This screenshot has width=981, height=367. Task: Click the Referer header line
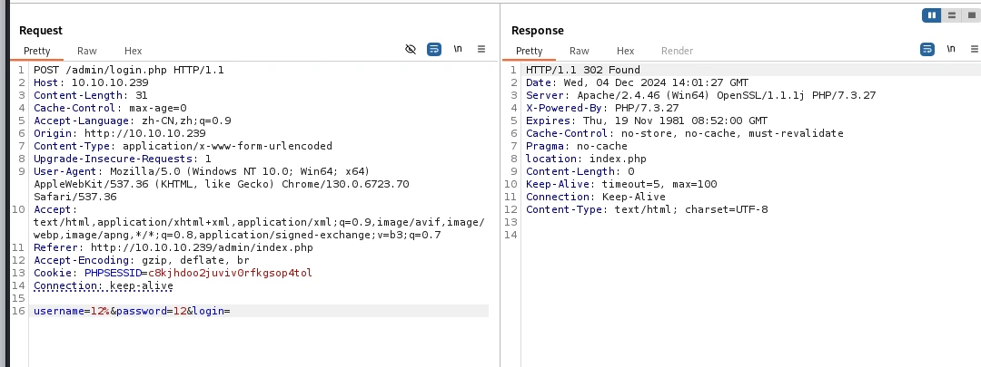pyautogui.click(x=173, y=247)
